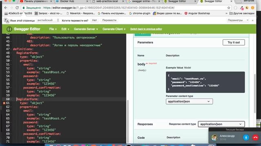The height and width of the screenshot is (146, 261).
Task: Click line 44 text "Пользователь авторизован"
Action: pos(75,38)
